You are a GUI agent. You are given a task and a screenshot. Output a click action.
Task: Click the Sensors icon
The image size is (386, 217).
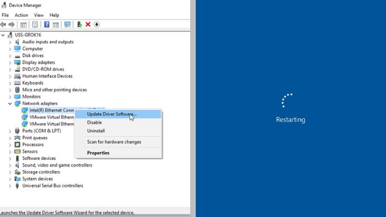tap(17, 152)
